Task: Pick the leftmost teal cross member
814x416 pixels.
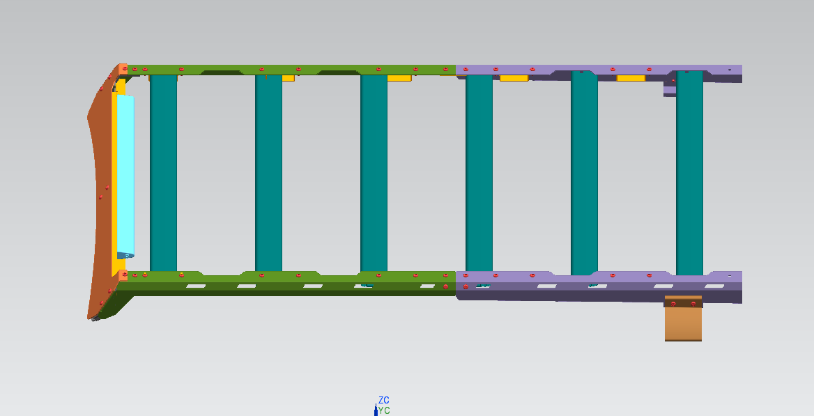Action: pos(164,173)
